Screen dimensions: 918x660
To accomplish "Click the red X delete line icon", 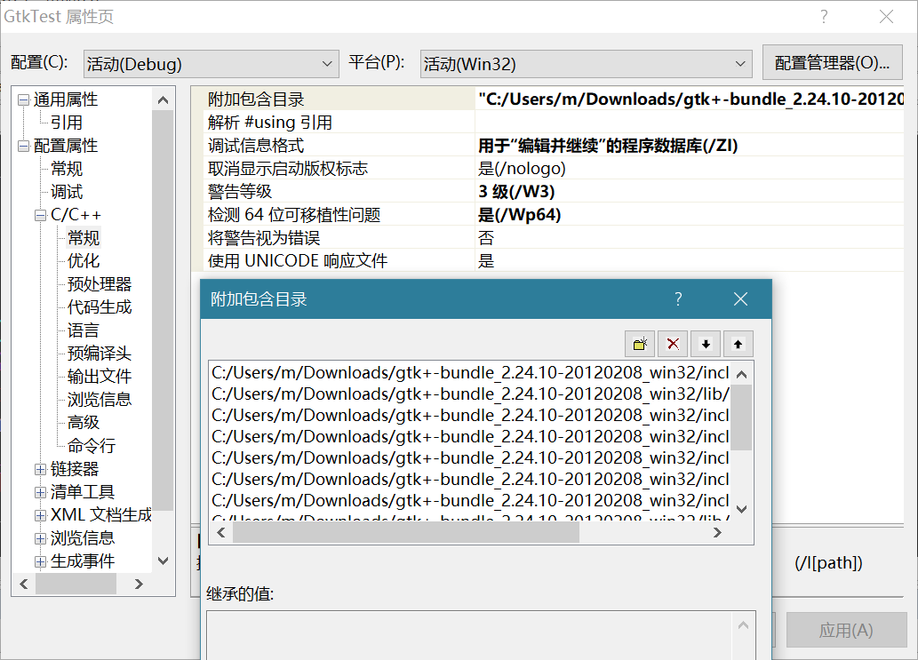I will [673, 344].
